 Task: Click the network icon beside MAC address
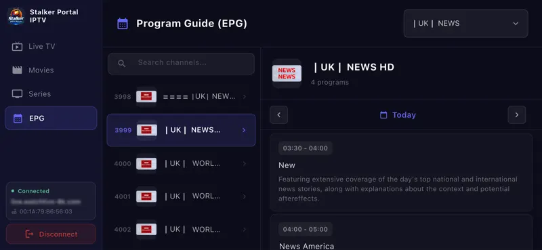pos(14,211)
